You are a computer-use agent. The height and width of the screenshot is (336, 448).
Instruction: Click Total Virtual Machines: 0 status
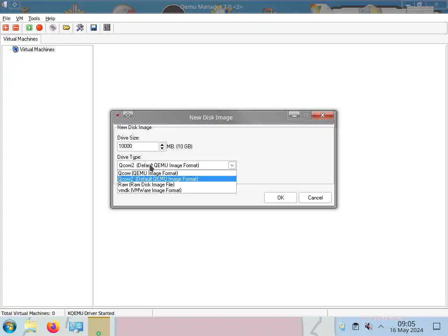point(28,313)
